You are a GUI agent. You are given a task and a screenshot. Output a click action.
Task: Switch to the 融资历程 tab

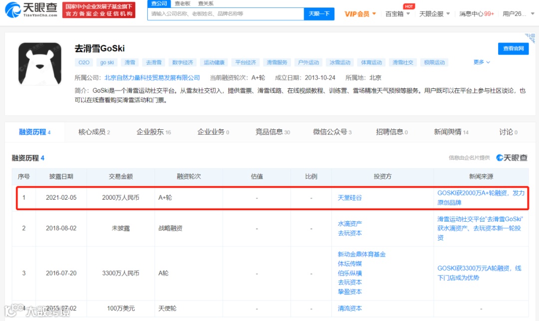tap(34, 132)
